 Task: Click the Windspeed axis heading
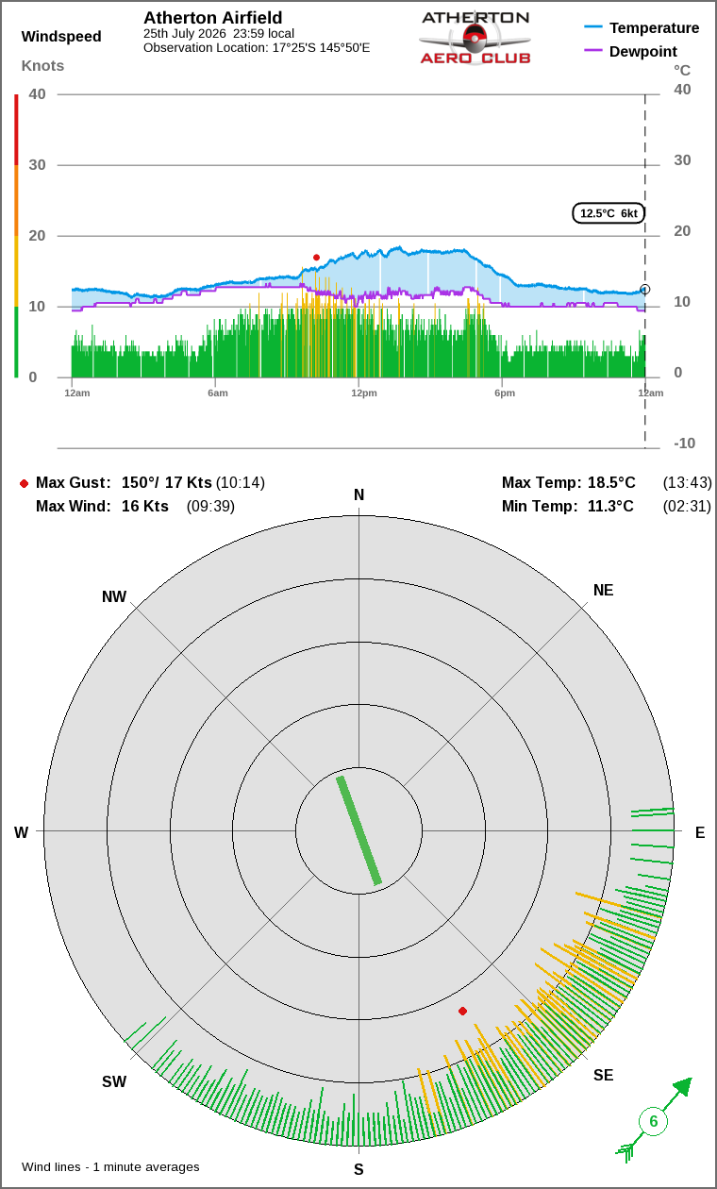tap(61, 37)
